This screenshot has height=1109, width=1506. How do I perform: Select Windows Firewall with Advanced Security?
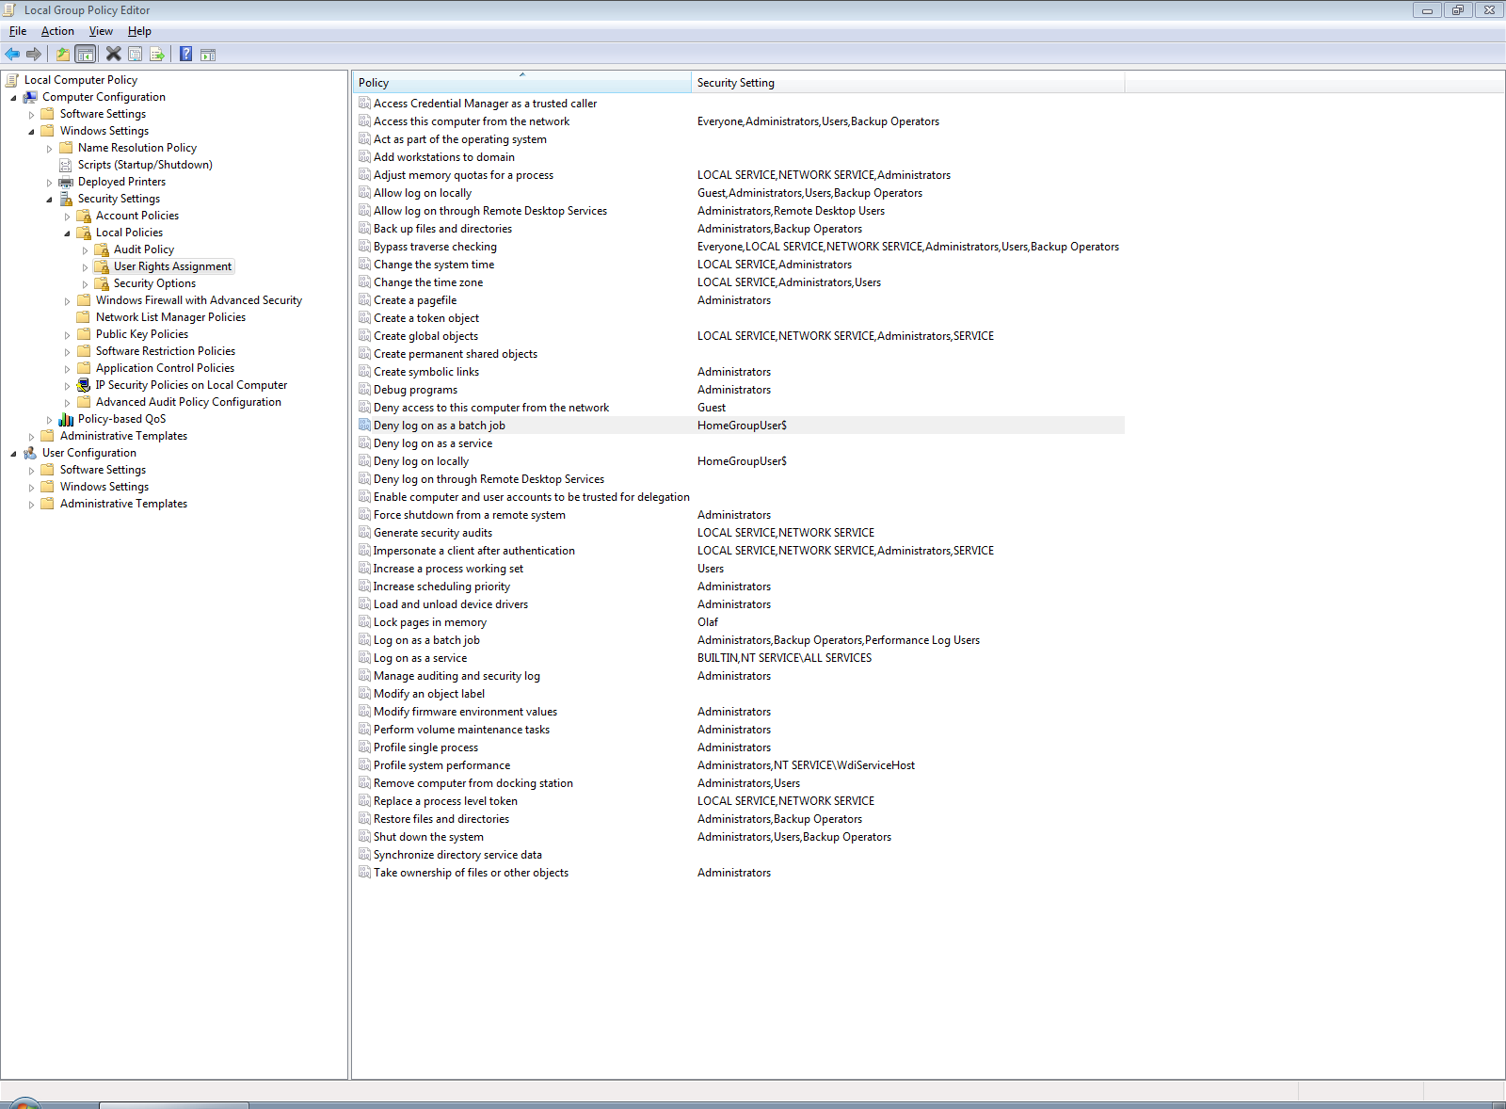click(199, 300)
